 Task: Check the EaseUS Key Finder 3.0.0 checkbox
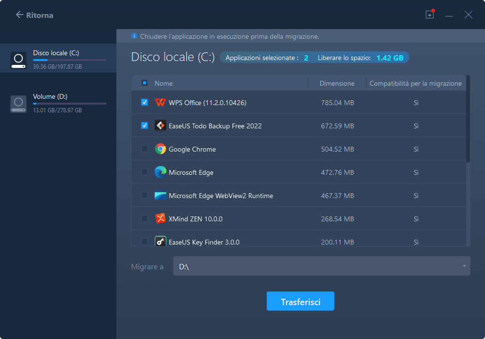pos(145,242)
